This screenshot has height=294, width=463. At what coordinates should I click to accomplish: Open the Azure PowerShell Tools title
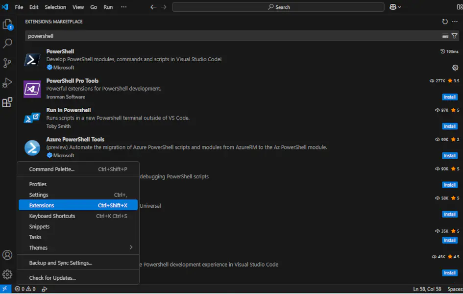(x=75, y=139)
